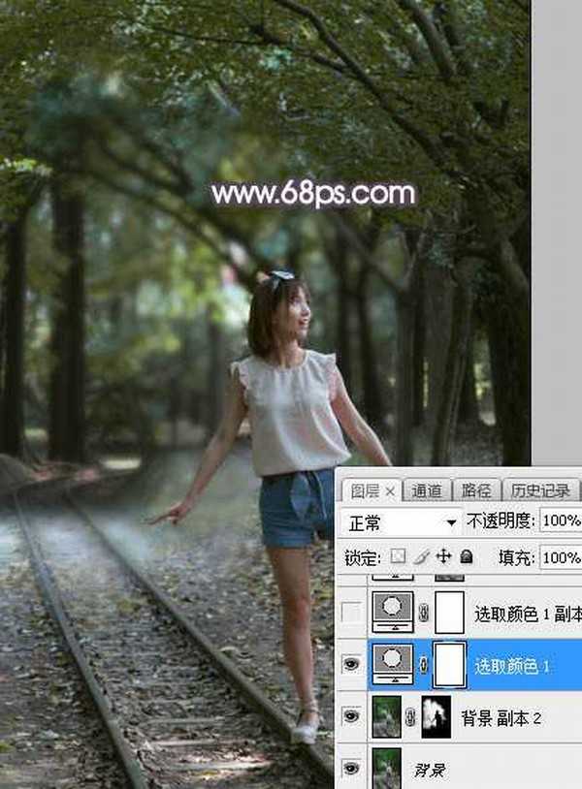Switch to the 历史记录 tab

pyautogui.click(x=540, y=491)
